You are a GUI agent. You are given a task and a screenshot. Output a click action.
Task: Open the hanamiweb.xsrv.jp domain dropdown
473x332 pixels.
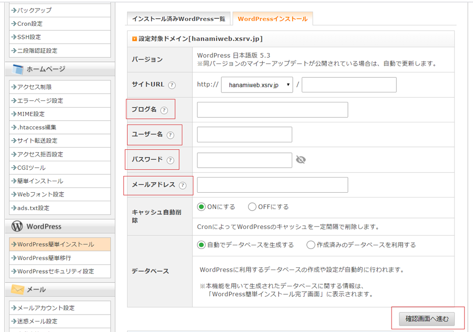(x=257, y=85)
